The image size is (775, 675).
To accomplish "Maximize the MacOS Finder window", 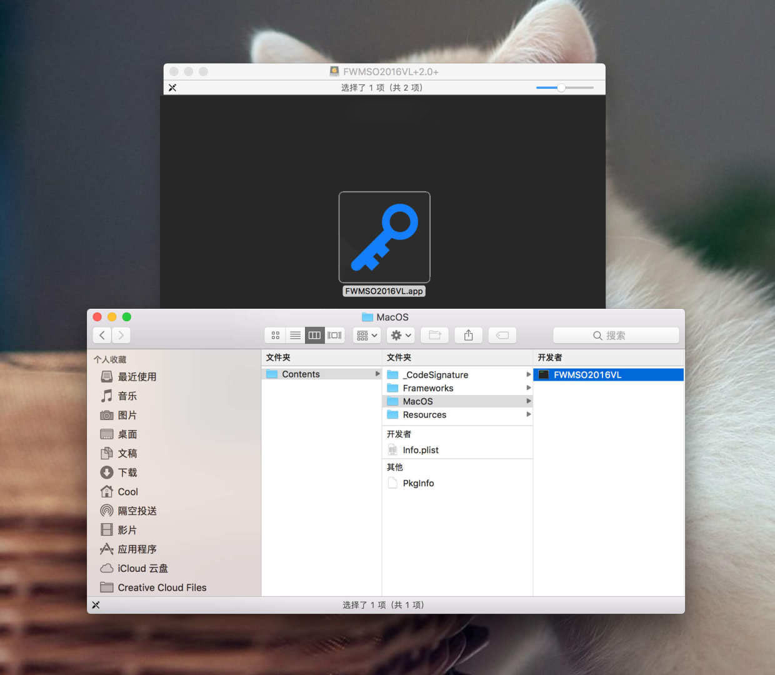I will coord(127,317).
